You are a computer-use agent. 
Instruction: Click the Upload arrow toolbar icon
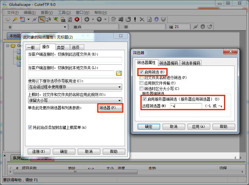point(99,19)
